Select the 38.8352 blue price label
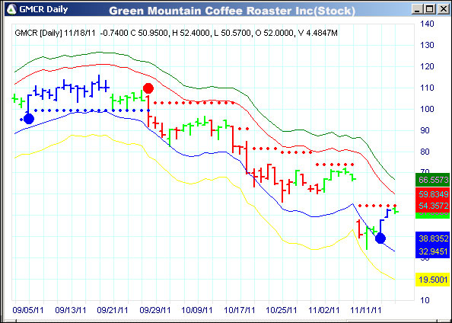Screen dimensions: 452x323 point(433,238)
